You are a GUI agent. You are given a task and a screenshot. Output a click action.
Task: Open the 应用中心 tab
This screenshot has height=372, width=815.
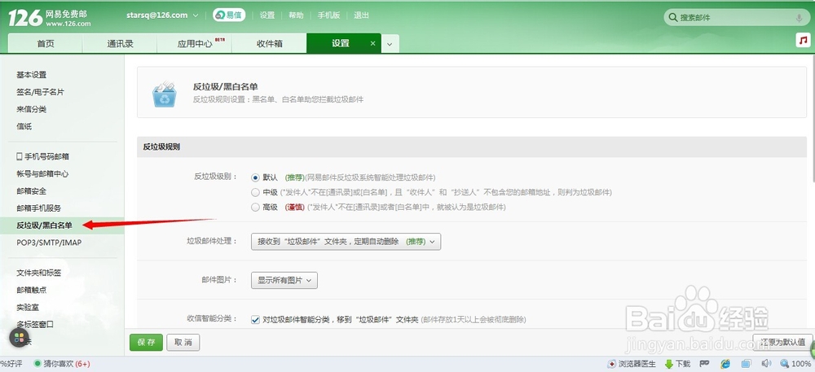pyautogui.click(x=195, y=44)
